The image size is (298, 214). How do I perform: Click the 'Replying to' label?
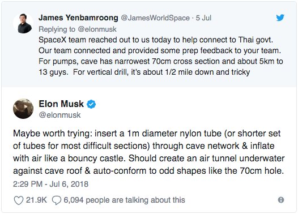57,29
